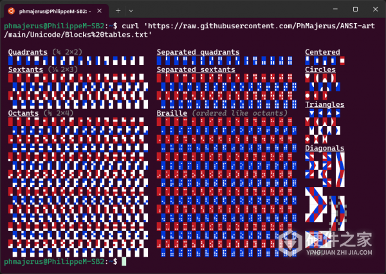Click the Triangles heading
This screenshot has width=386, height=274.
tap(324, 104)
